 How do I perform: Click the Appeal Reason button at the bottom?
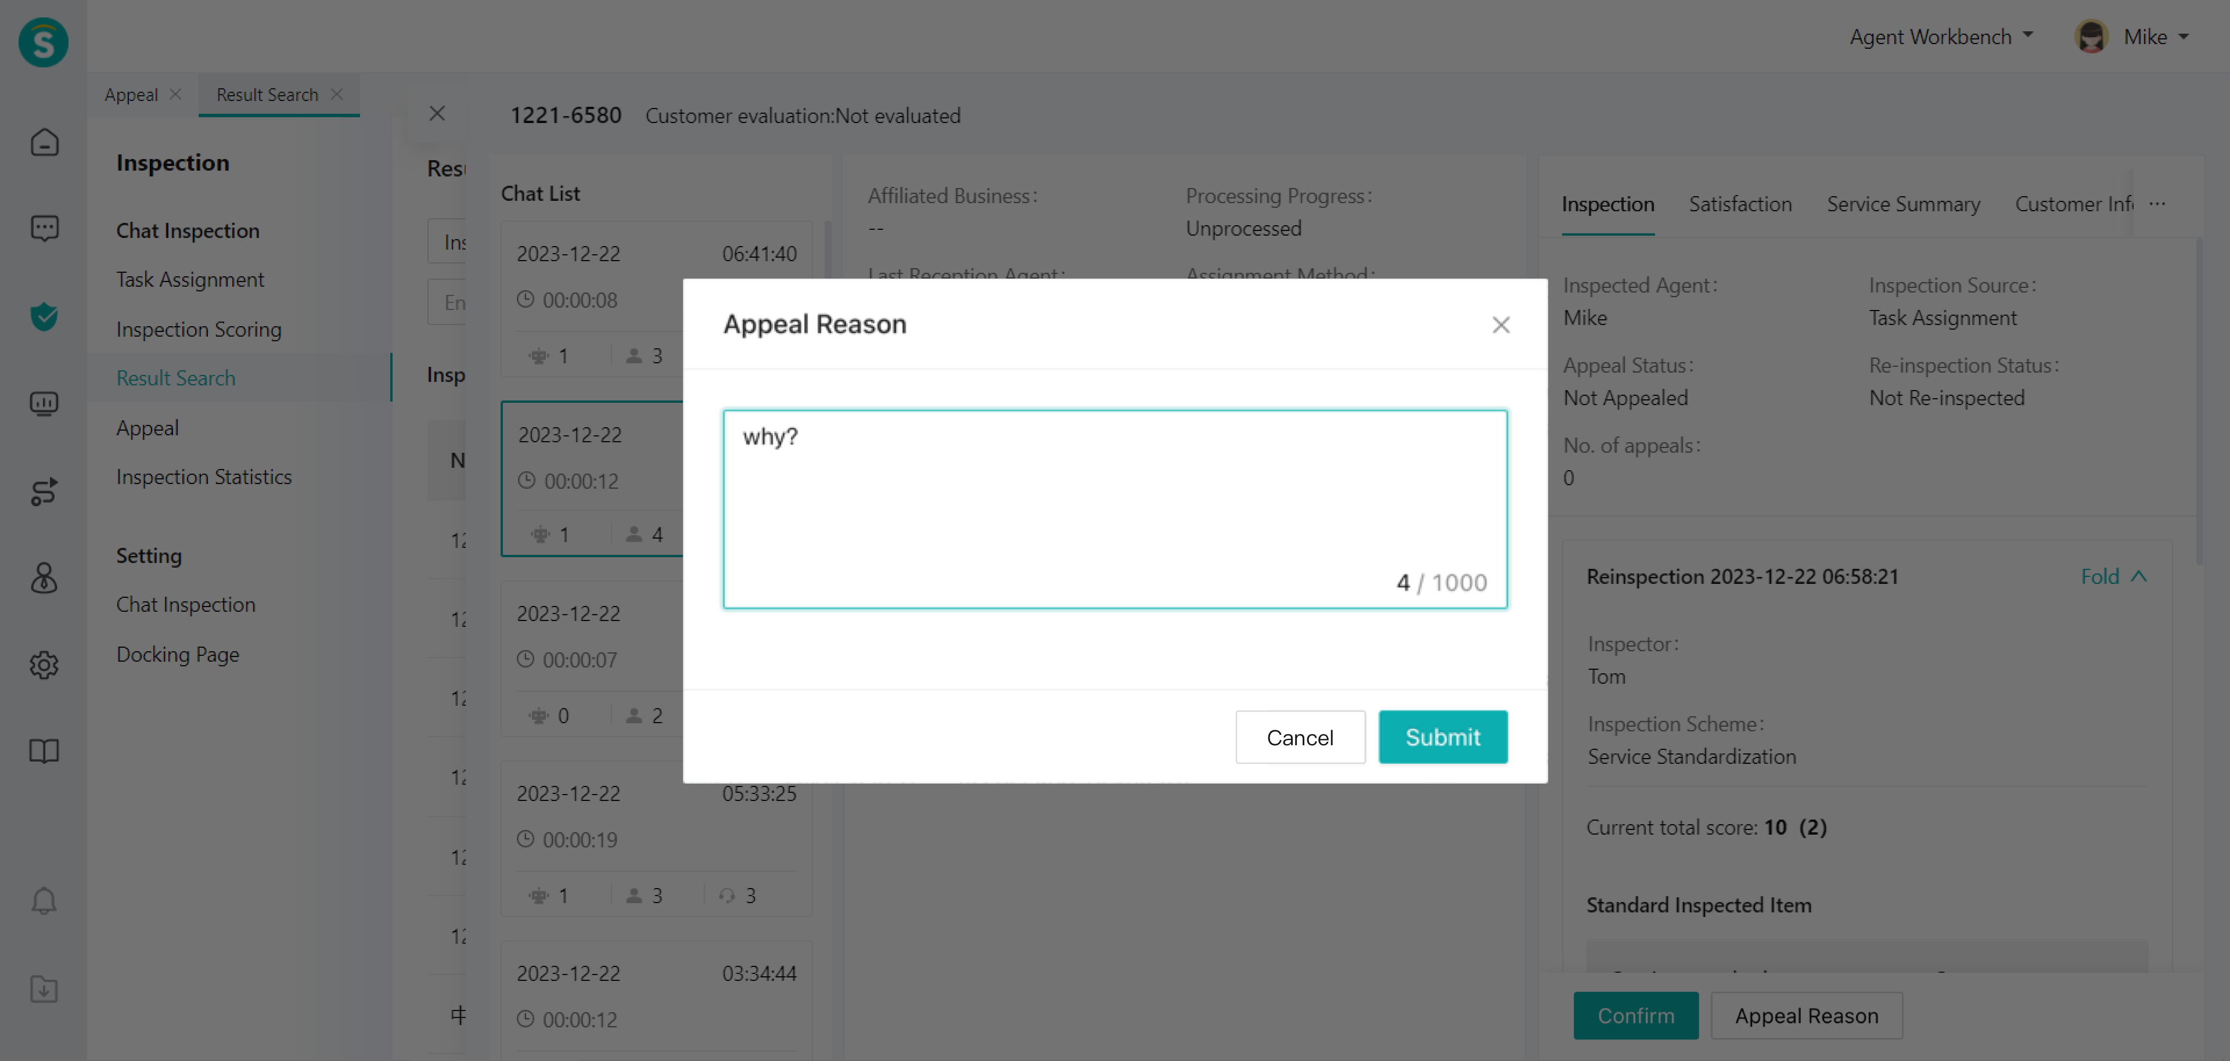[1806, 1015]
